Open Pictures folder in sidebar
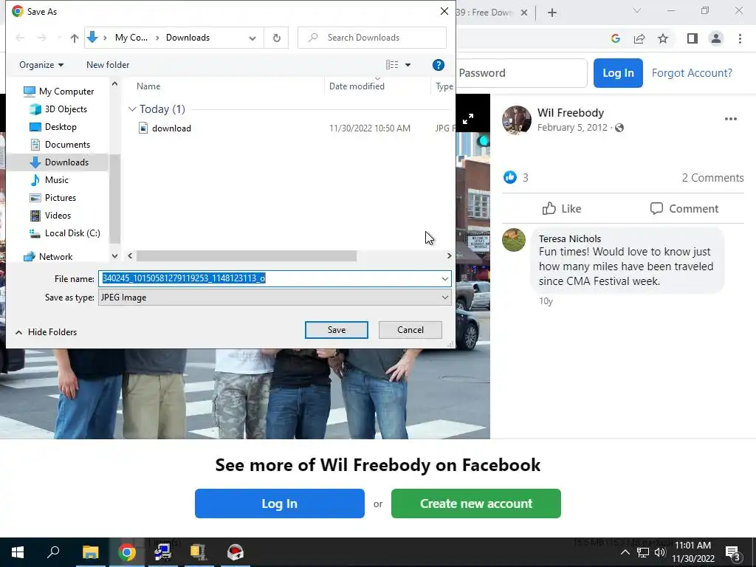 click(x=61, y=198)
